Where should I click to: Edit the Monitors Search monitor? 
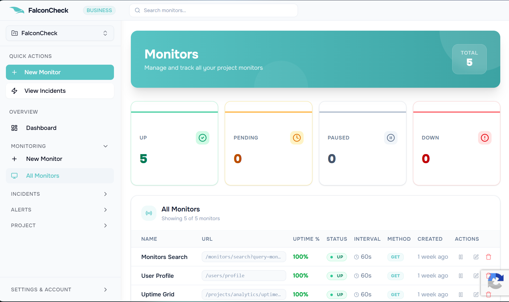pos(476,257)
